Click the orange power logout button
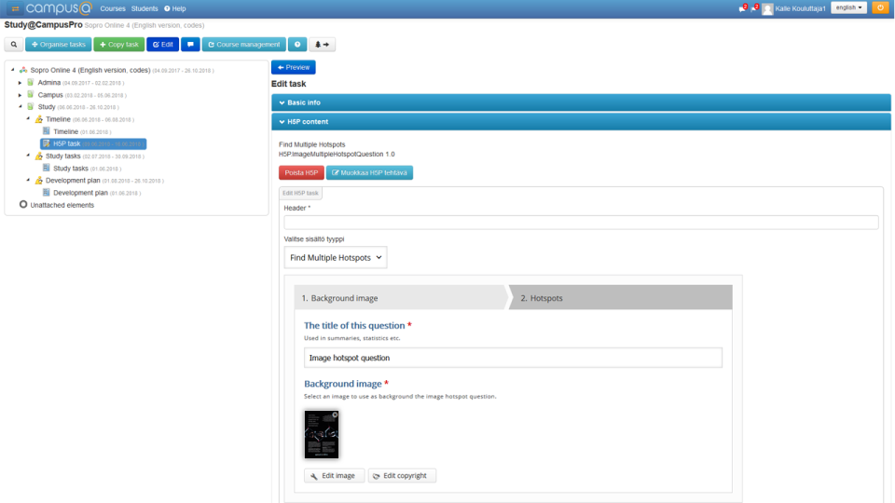The height and width of the screenshot is (503, 895). pos(880,8)
